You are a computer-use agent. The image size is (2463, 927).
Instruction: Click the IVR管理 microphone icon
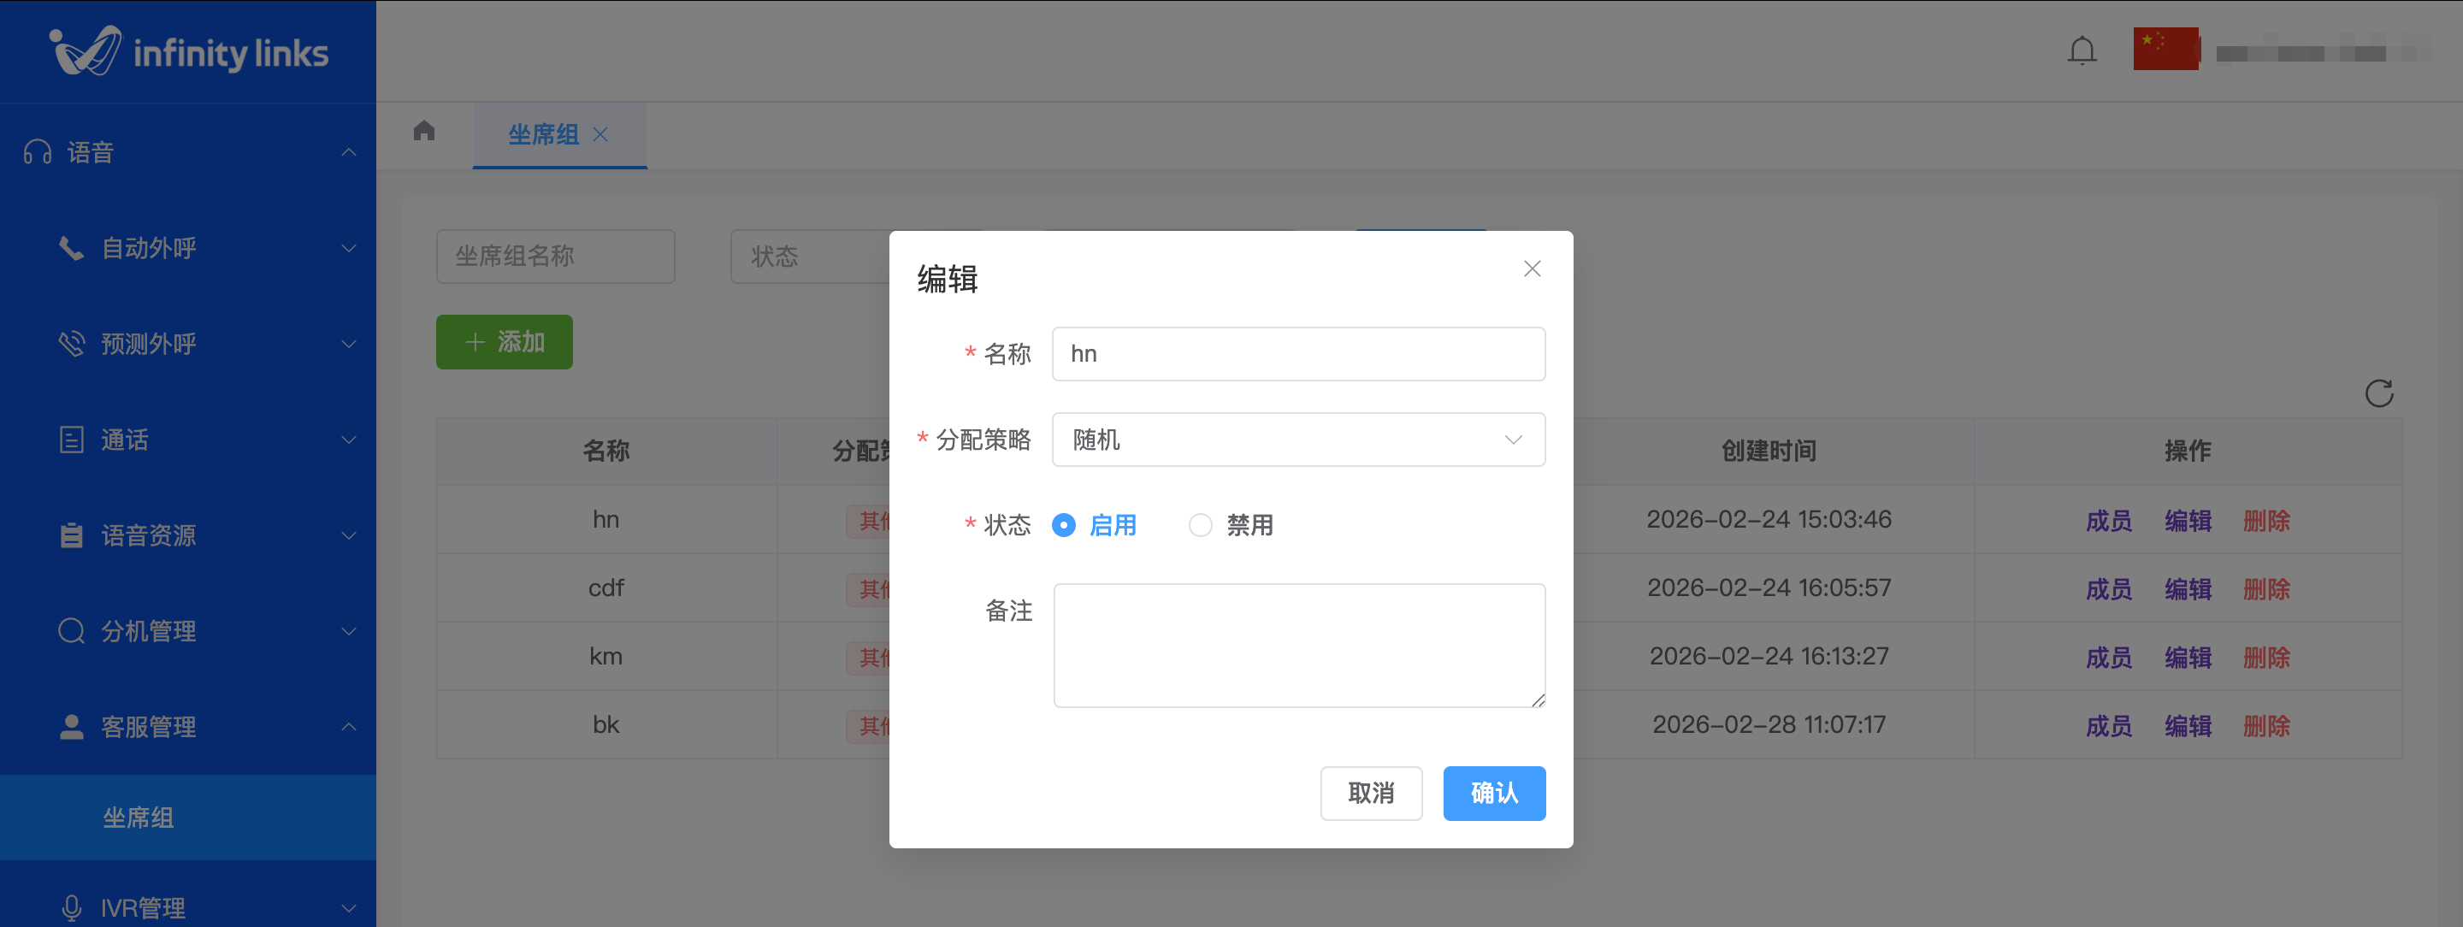coord(72,907)
